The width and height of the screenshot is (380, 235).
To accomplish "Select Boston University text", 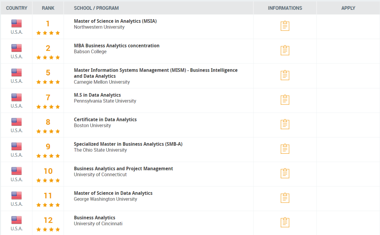I will [x=92, y=126].
